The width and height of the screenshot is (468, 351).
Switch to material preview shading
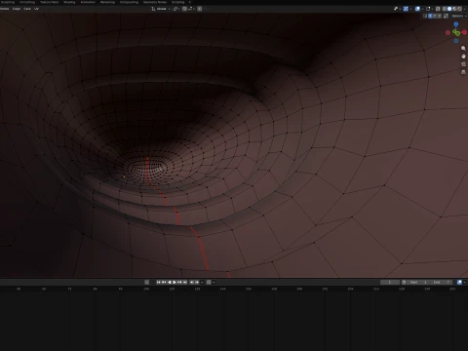point(454,9)
